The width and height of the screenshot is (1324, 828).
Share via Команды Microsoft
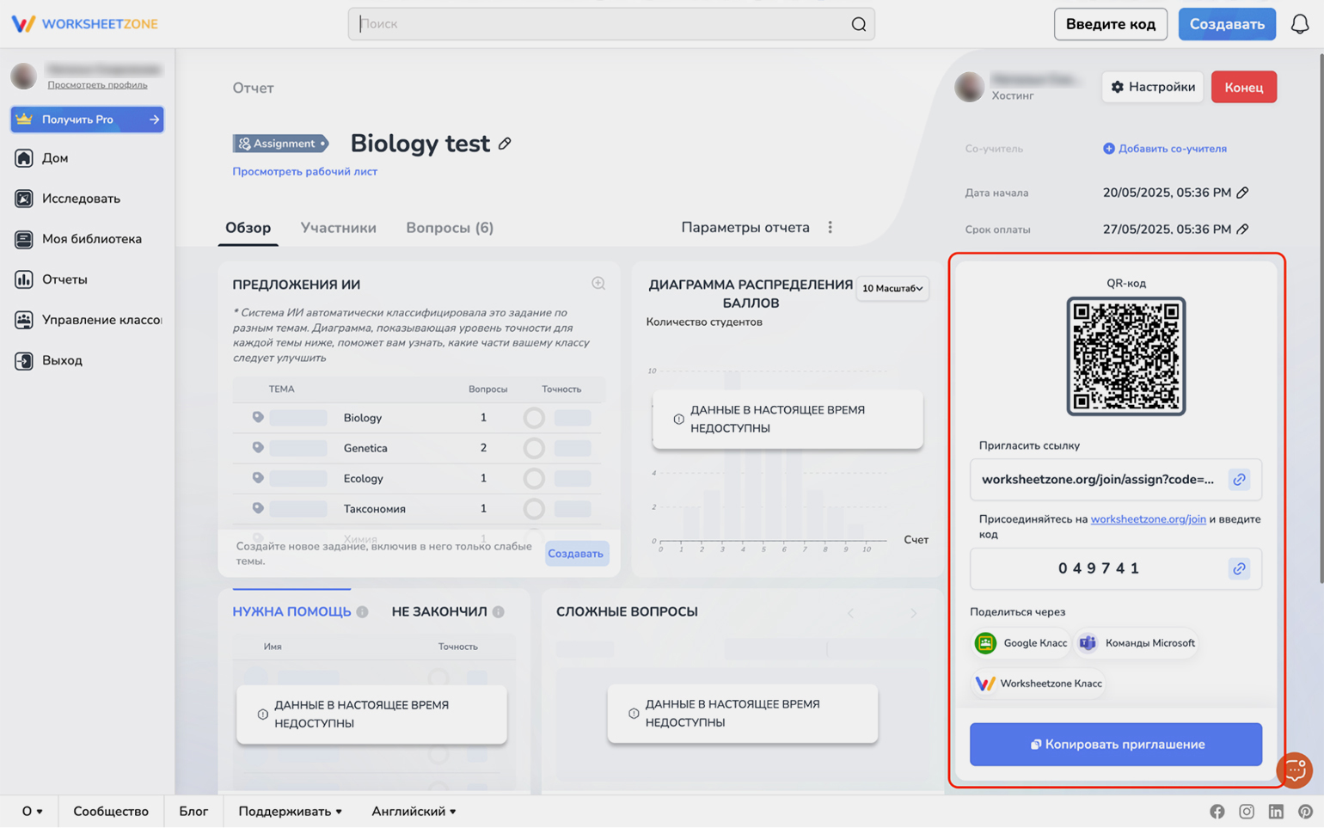1137,643
